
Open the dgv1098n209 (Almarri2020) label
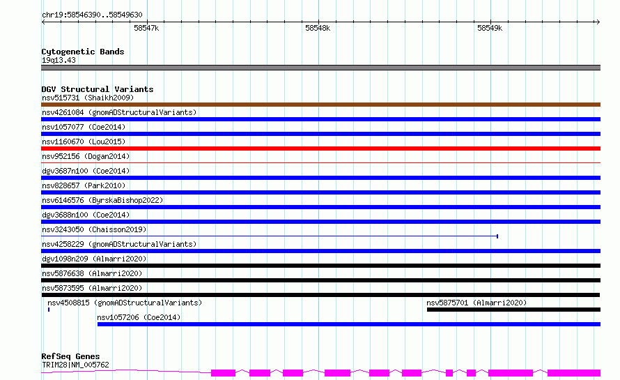click(94, 259)
